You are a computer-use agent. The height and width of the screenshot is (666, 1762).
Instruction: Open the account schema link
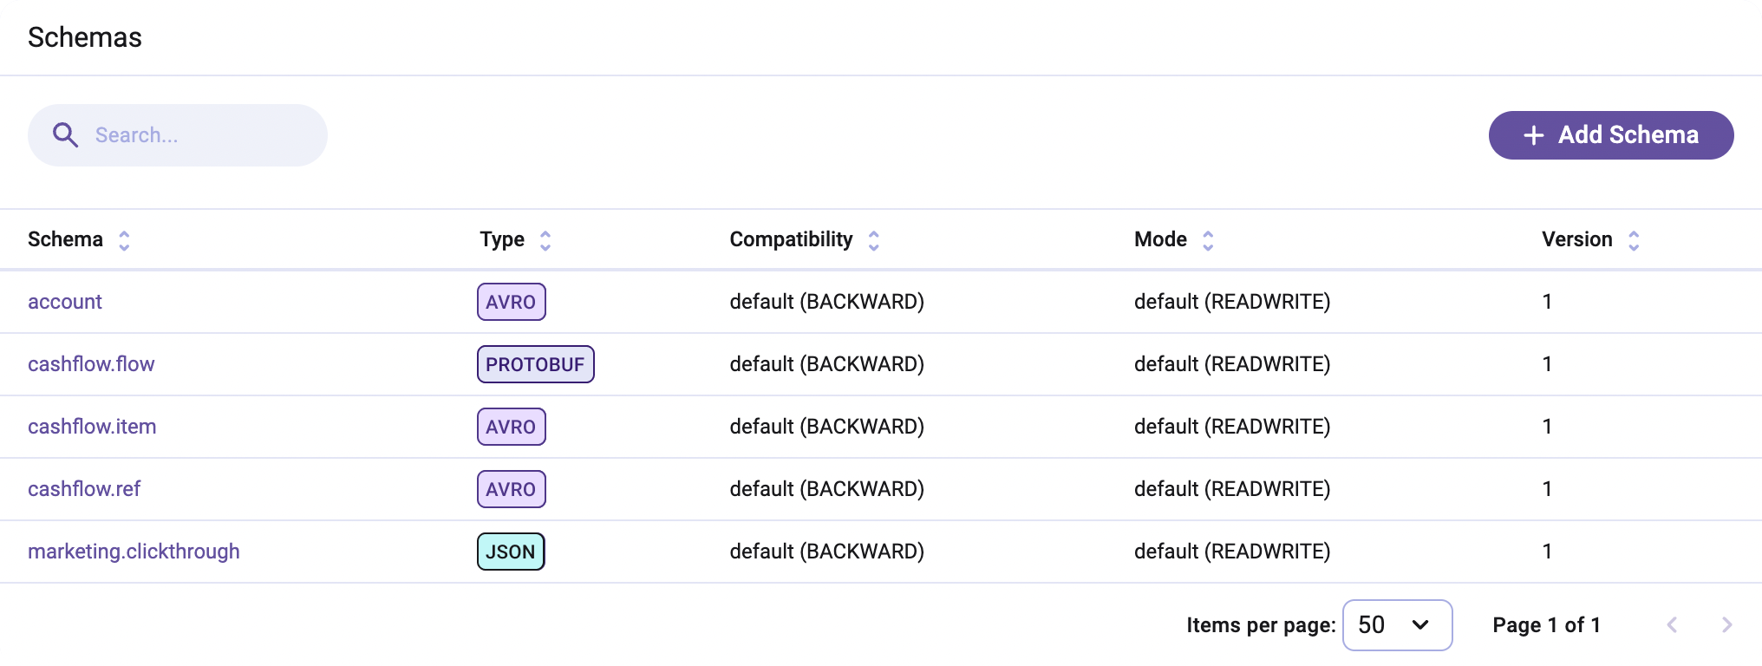point(65,302)
